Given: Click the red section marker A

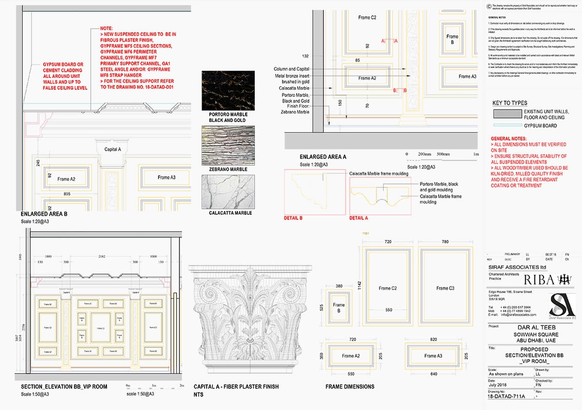Looking at the screenshot, I should click(x=383, y=40).
